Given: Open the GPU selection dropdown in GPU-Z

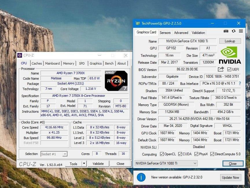Looking at the screenshot, I should 166,163.
